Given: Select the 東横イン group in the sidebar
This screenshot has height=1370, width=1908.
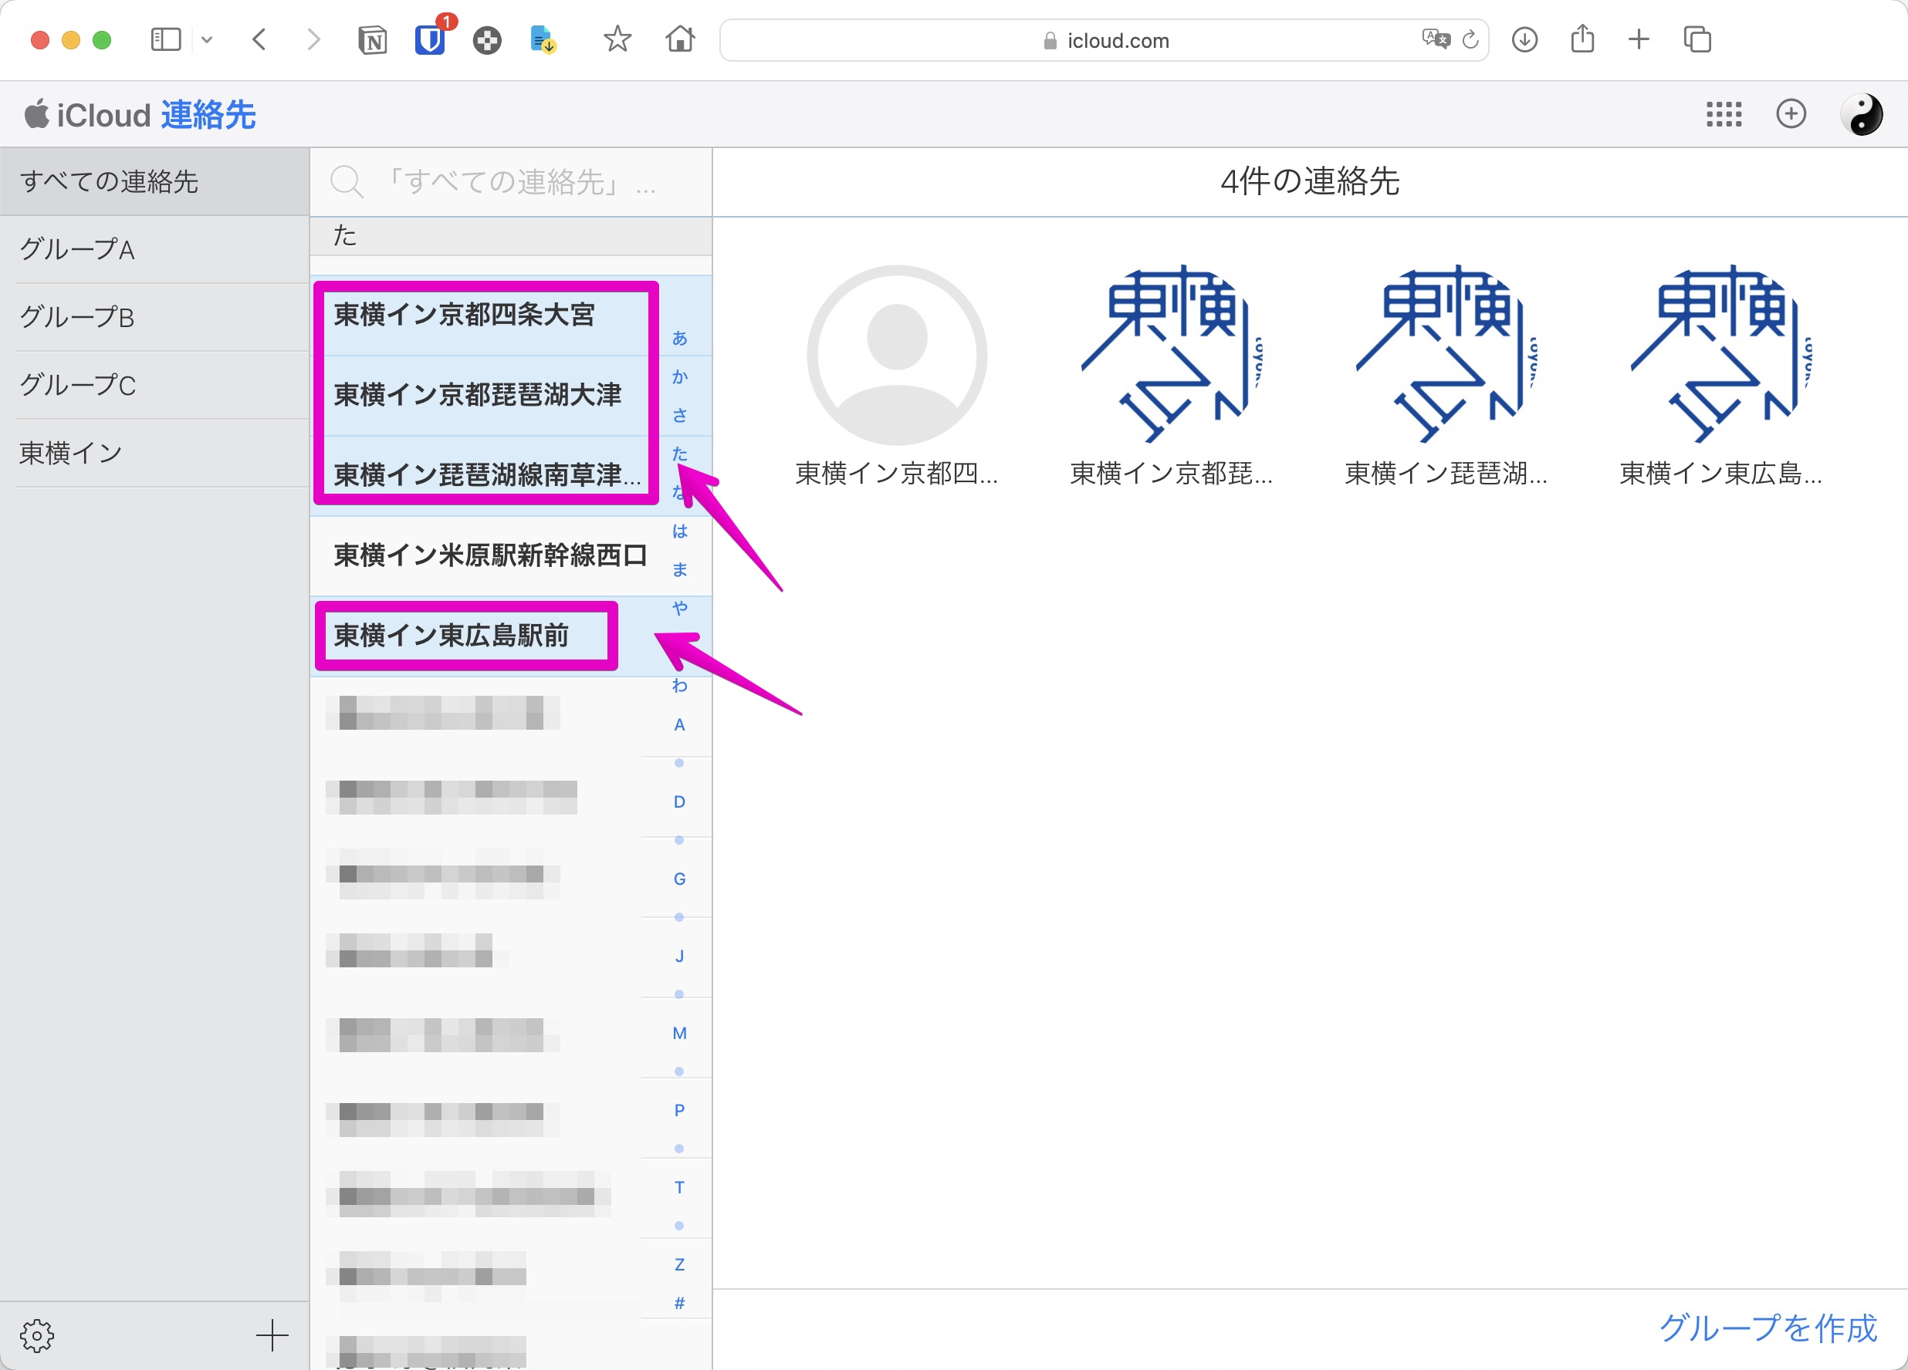Looking at the screenshot, I should tap(155, 454).
